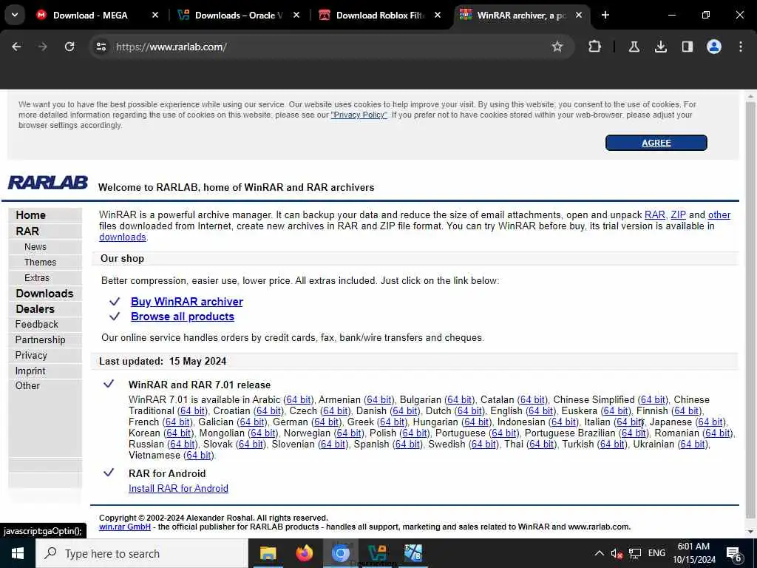
Task: Download the Japanese 64 bit version
Action: (711, 422)
